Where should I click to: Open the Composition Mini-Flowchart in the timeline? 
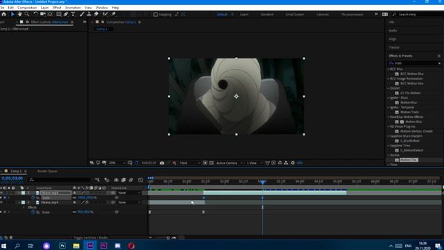click(97, 180)
